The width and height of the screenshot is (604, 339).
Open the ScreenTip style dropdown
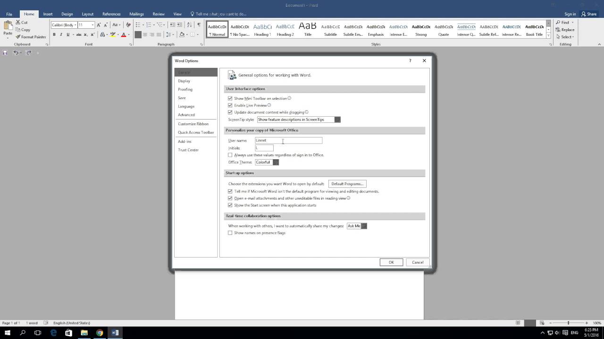pos(337,120)
